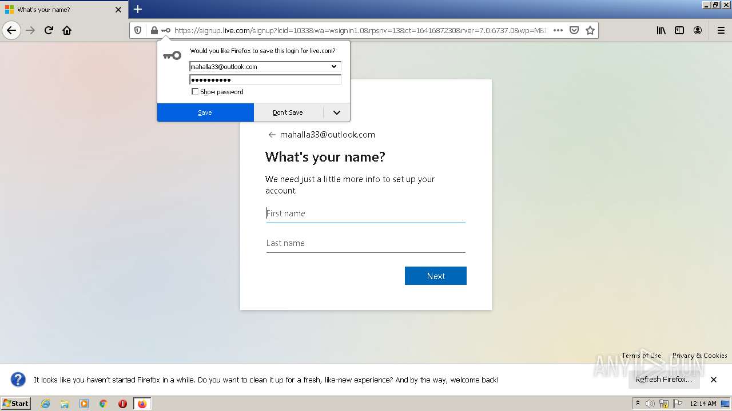The height and width of the screenshot is (411, 732).
Task: Save page to Pocket
Action: [x=574, y=30]
